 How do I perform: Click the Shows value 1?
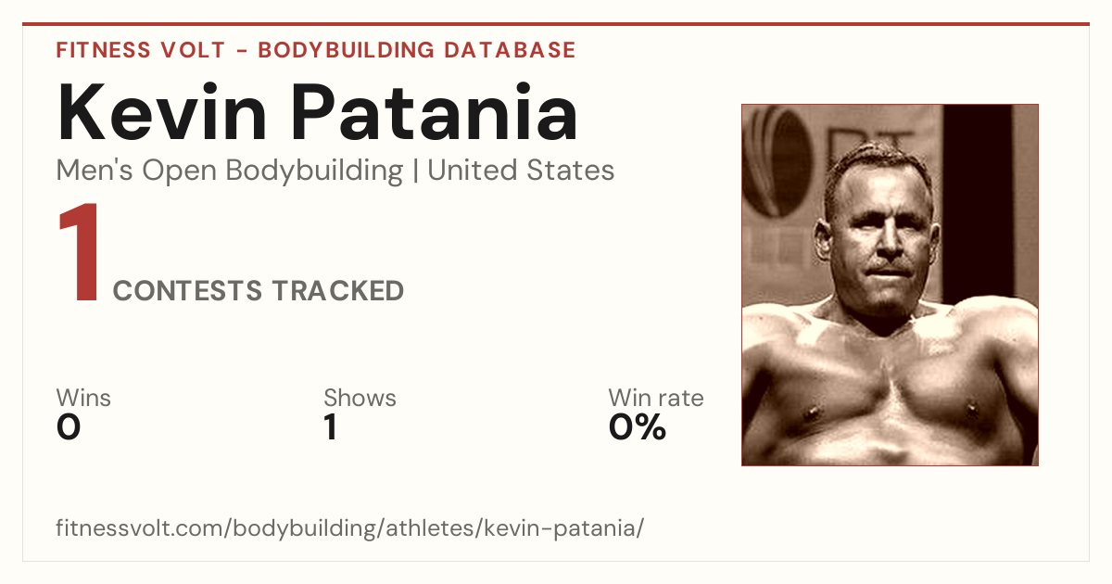(x=330, y=426)
